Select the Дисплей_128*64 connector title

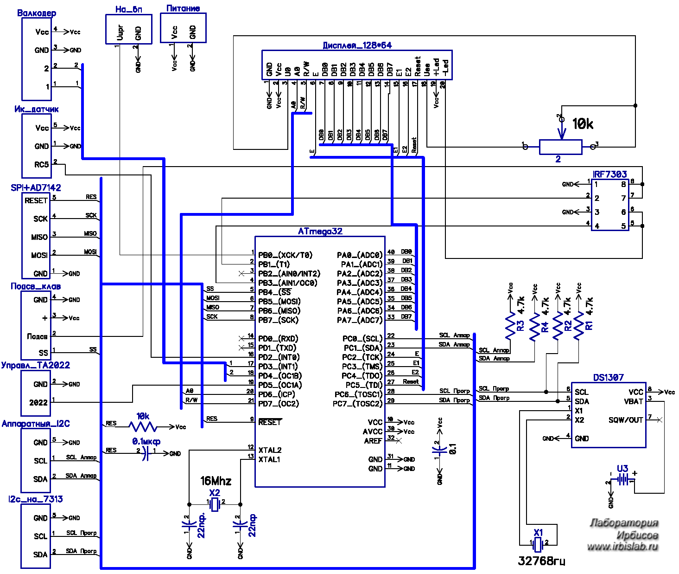(x=357, y=45)
